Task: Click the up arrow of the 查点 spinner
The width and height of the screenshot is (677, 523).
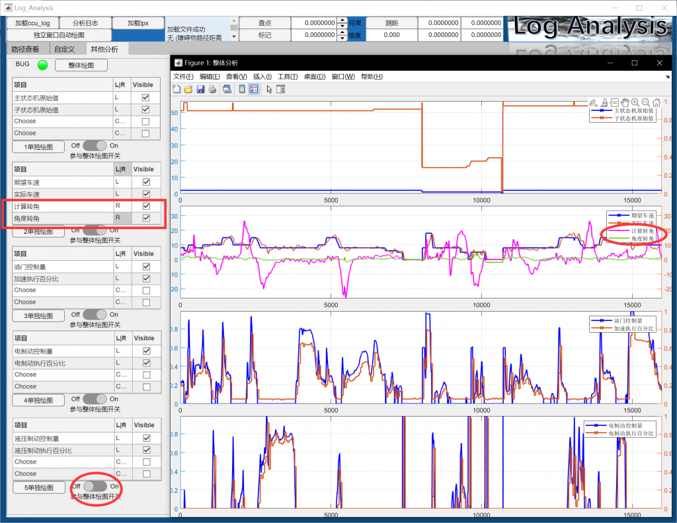Action: click(x=342, y=20)
